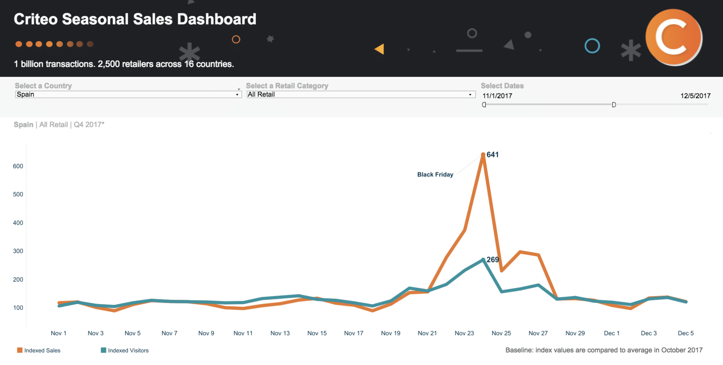The image size is (723, 365).
Task: Click the 1 billion transactions tagline
Action: [124, 64]
